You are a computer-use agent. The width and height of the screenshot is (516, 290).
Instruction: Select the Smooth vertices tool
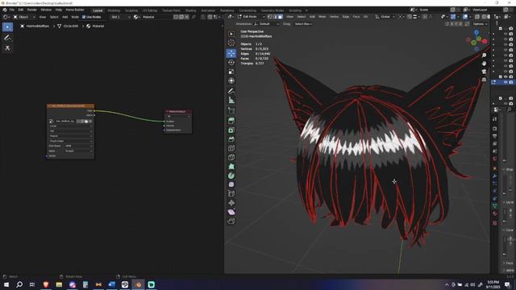(231, 184)
